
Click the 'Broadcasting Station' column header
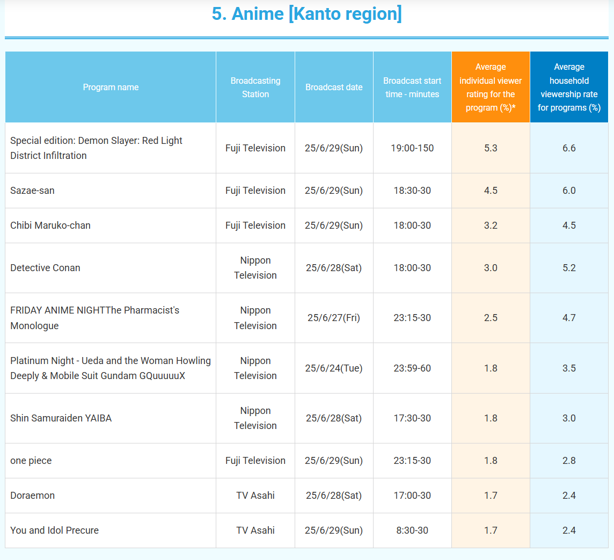255,88
